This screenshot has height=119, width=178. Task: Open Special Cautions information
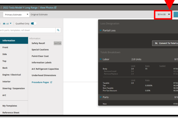pos(40,49)
